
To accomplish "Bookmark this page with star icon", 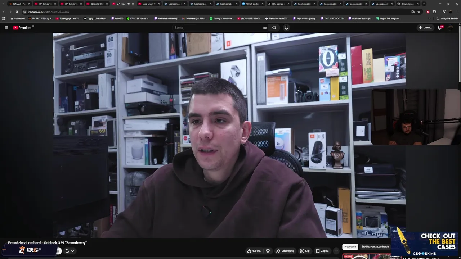I will coord(419,12).
